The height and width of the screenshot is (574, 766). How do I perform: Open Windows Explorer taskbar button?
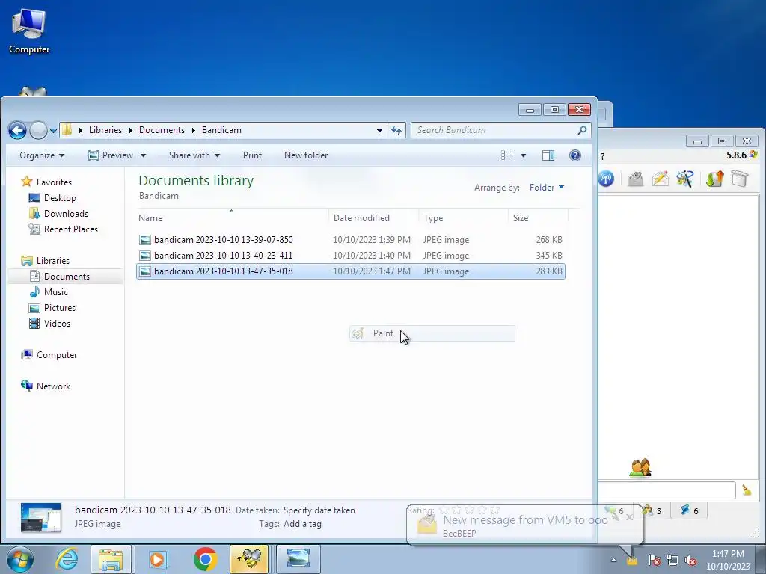click(x=111, y=559)
